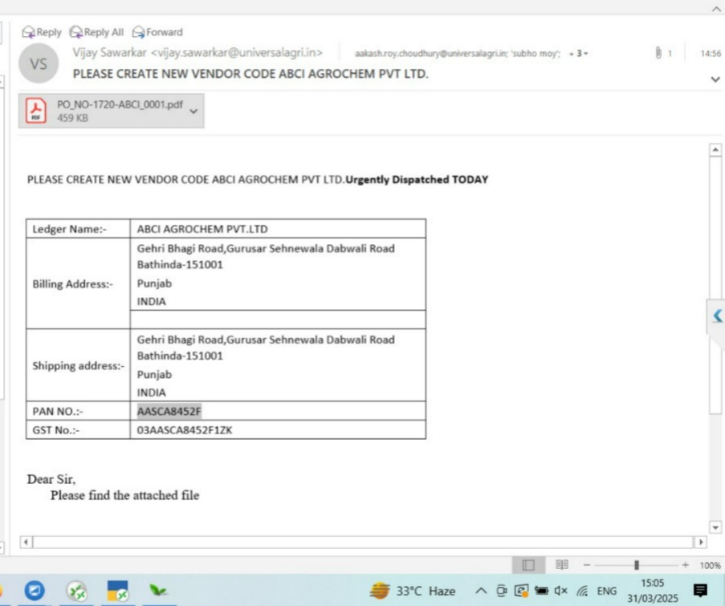This screenshot has width=725, height=606.
Task: Forward this vendor code email
Action: tap(157, 32)
